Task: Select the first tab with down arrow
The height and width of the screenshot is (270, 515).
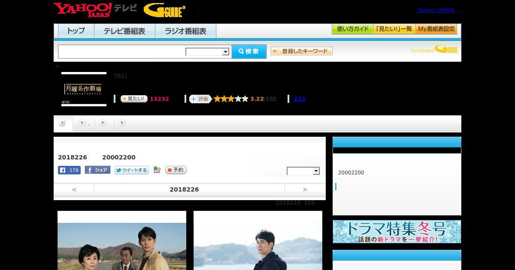Action: click(x=62, y=123)
